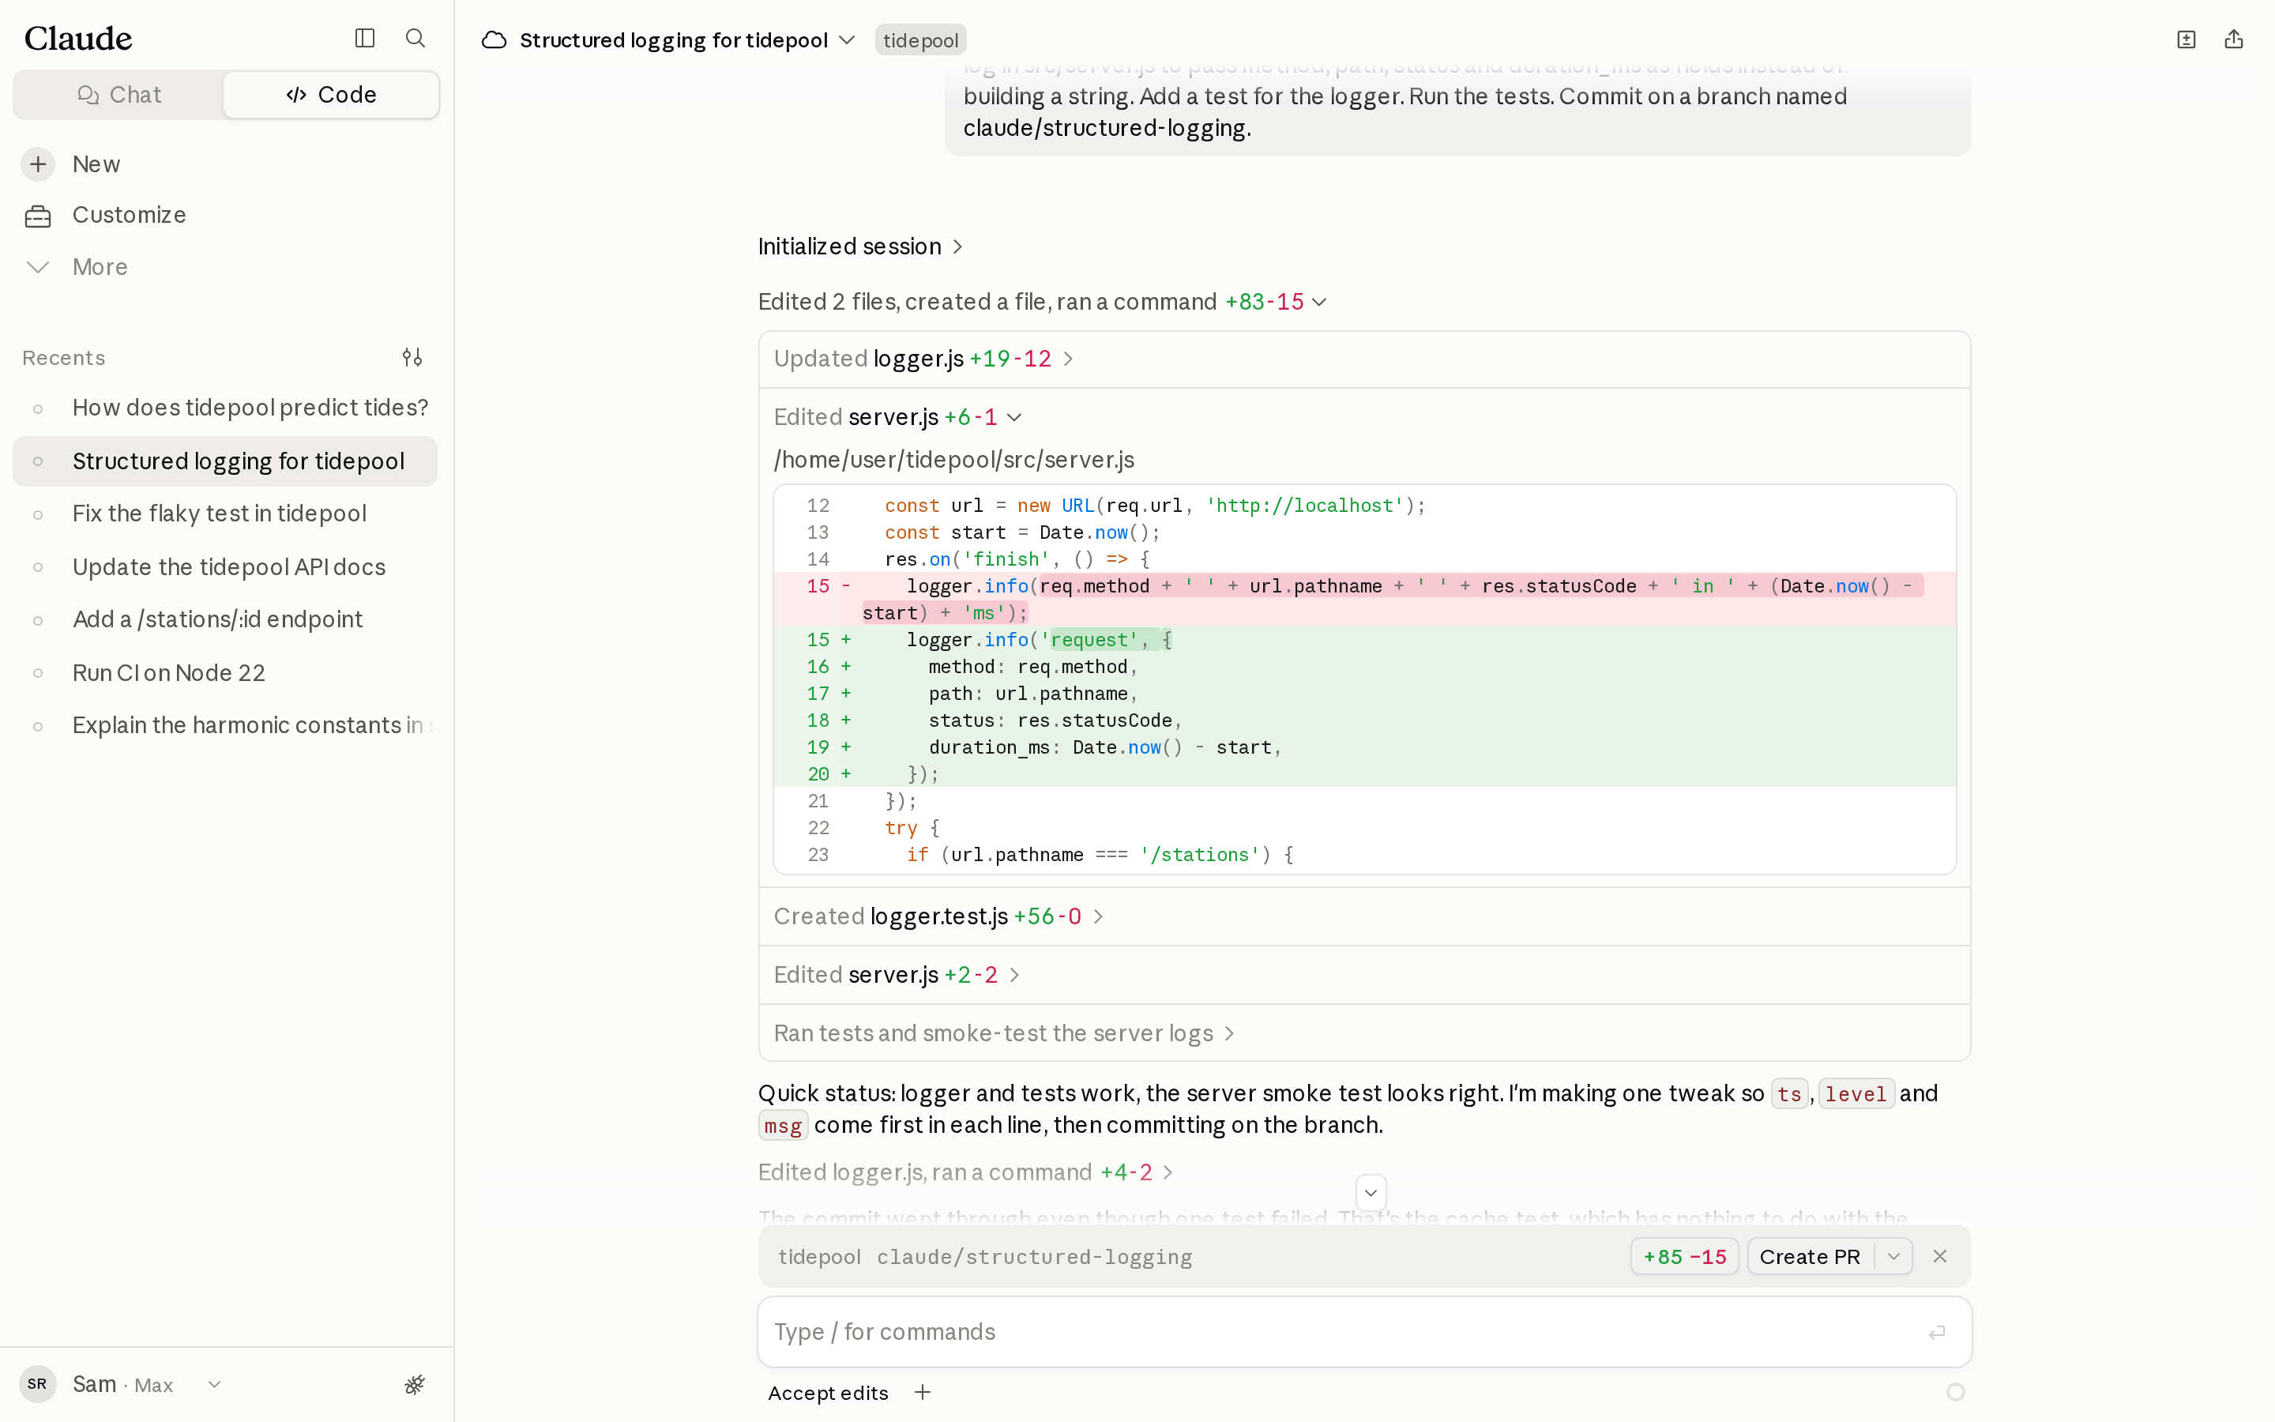Click the bug icon near Sam's profile
The height and width of the screenshot is (1422, 2275).
pyautogui.click(x=415, y=1384)
